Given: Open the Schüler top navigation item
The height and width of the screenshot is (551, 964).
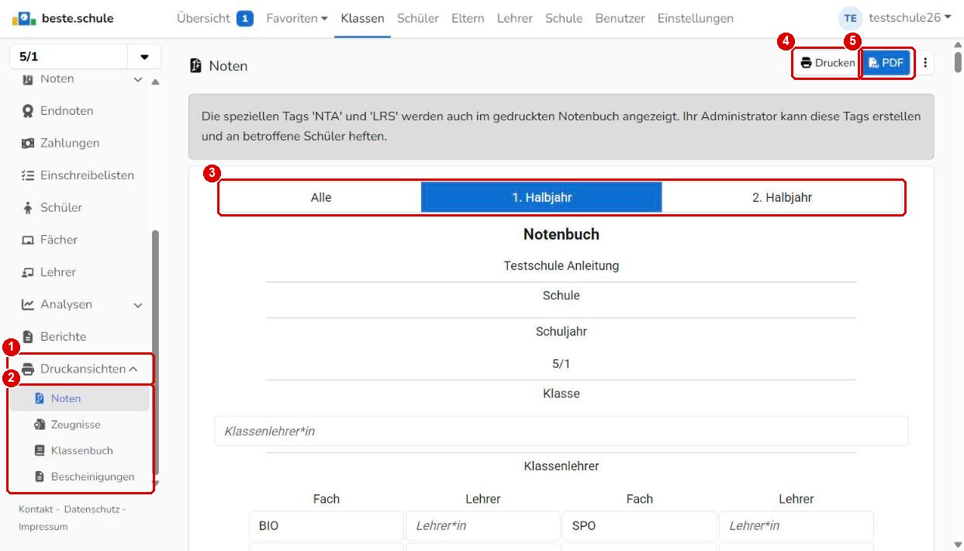Looking at the screenshot, I should click(x=418, y=19).
